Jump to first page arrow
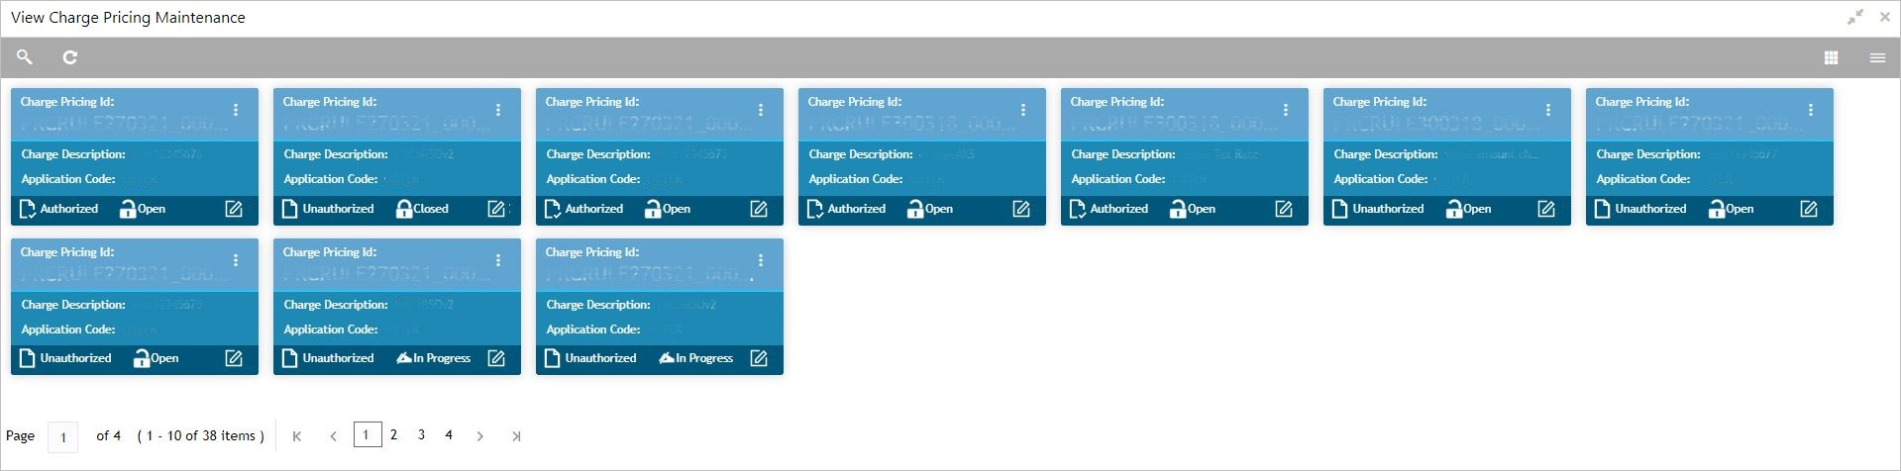Screen dimensions: 1901x471 [297, 435]
